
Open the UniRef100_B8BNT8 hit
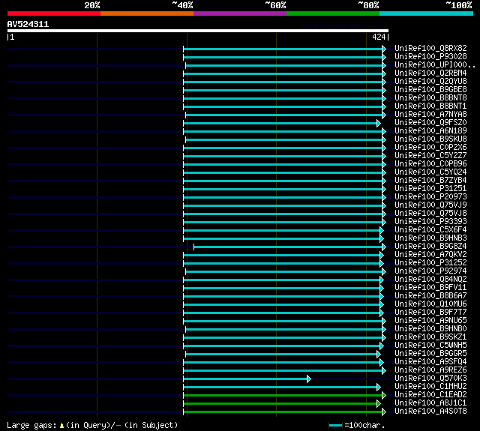pyautogui.click(x=430, y=98)
